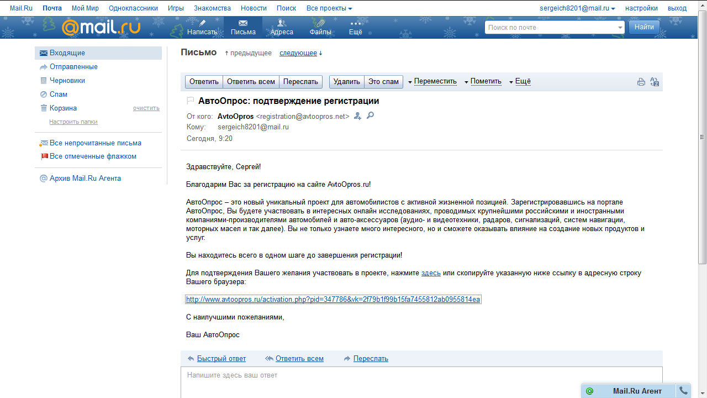707x398 pixels.
Task: Click the Переслать toolbar button
Action: coord(300,82)
